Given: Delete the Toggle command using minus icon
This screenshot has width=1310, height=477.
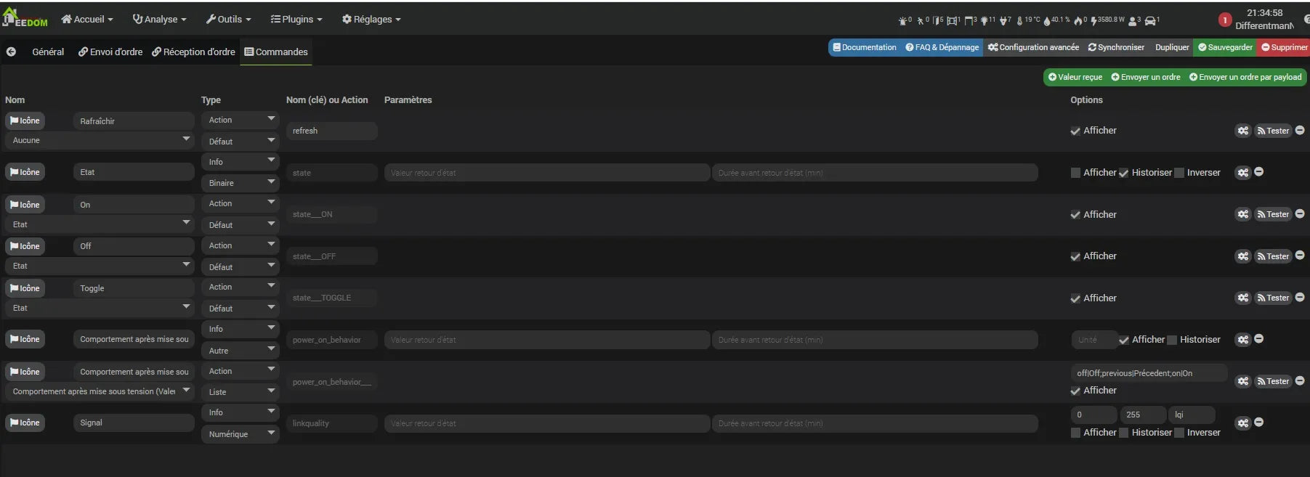Looking at the screenshot, I should click(1300, 298).
